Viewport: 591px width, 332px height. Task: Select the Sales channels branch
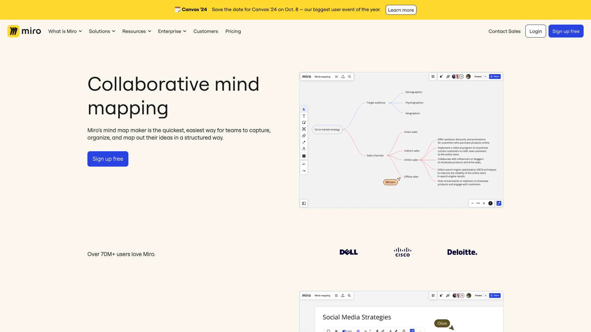[375, 156]
